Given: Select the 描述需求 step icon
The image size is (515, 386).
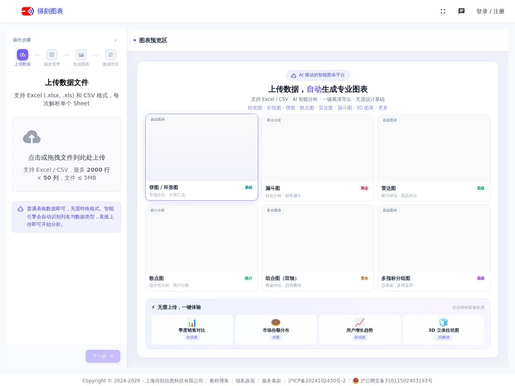Looking at the screenshot, I should [x=52, y=55].
